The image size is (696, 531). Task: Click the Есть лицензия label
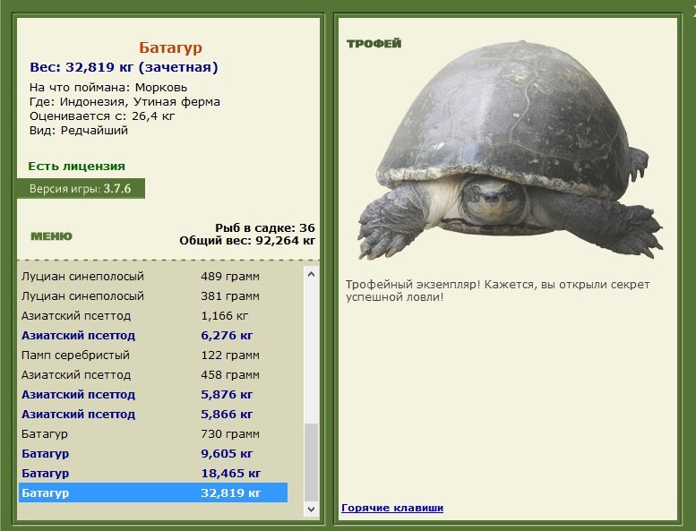coord(76,166)
